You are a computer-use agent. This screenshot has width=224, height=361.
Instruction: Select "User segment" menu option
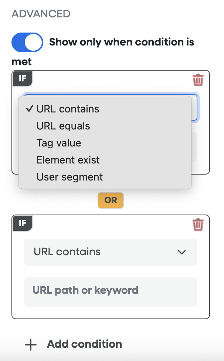[69, 177]
